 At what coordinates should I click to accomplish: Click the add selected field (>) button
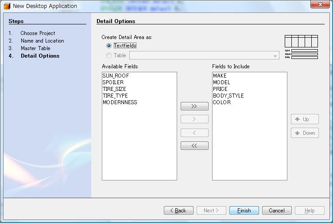coord(194,119)
